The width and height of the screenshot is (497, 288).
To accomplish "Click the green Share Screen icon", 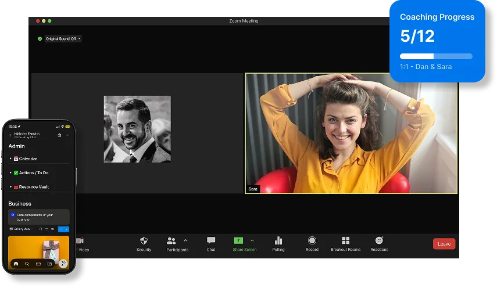I will coord(238,240).
